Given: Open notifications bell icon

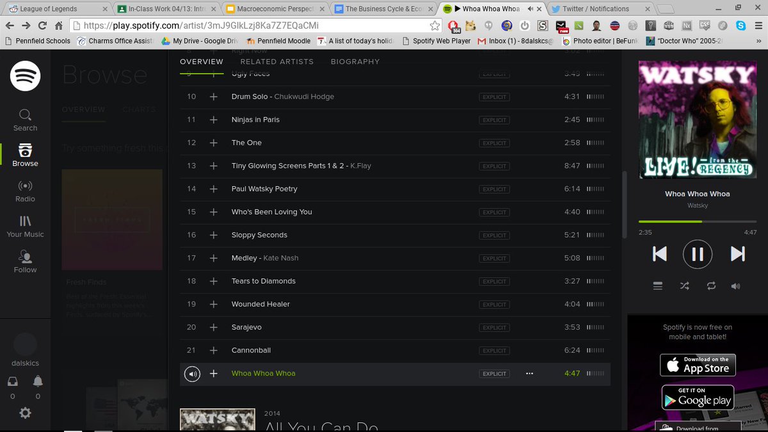Looking at the screenshot, I should [38, 381].
